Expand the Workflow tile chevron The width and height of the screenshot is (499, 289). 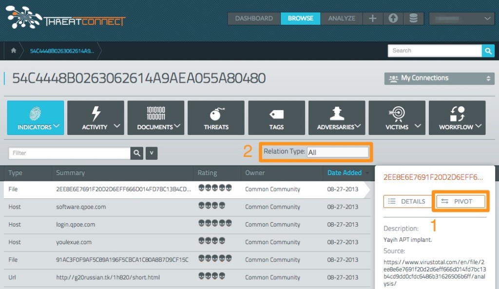click(x=479, y=126)
